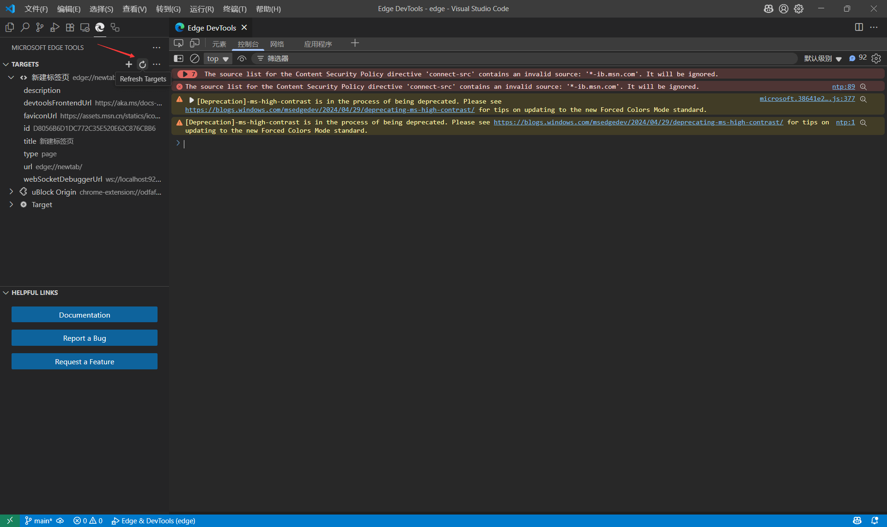The width and height of the screenshot is (887, 527).
Task: Collapse the 新建标签页 target node
Action: 11,77
